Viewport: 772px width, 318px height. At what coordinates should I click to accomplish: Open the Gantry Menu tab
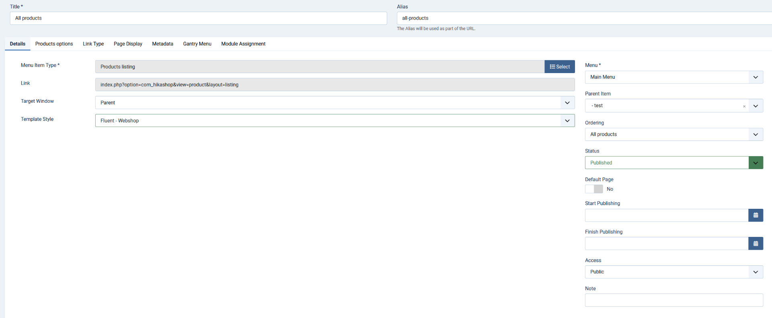(197, 44)
